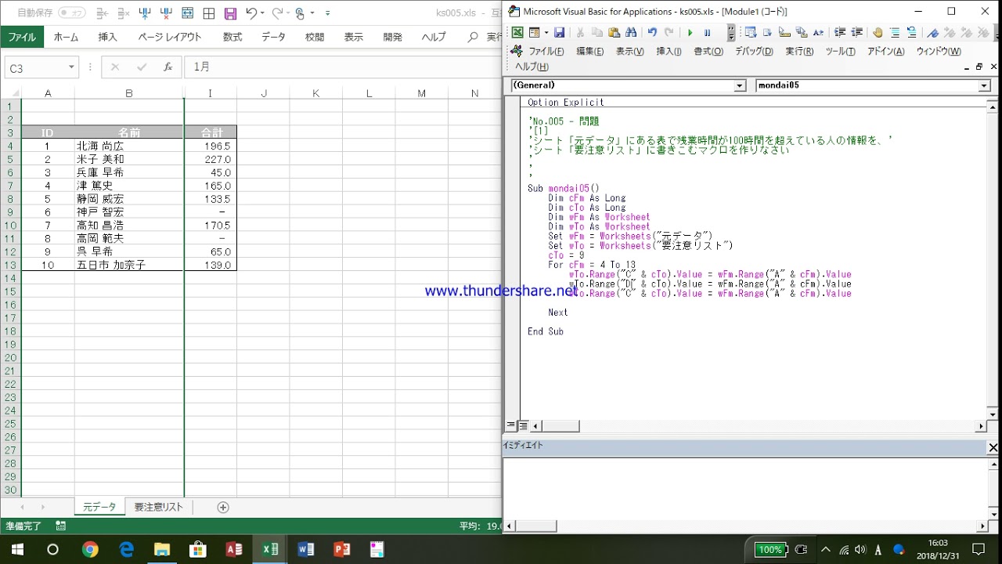Click the 開発 ribbon tab
Viewport: 1002px width, 564px height.
[x=393, y=37]
